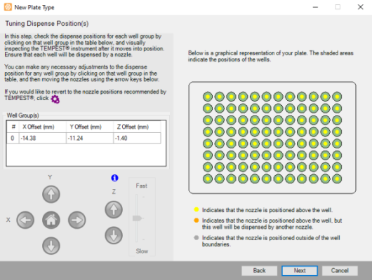The width and height of the screenshot is (372, 280).
Task: Shift nozzles right with X right arrow
Action: pyautogui.click(x=77, y=220)
